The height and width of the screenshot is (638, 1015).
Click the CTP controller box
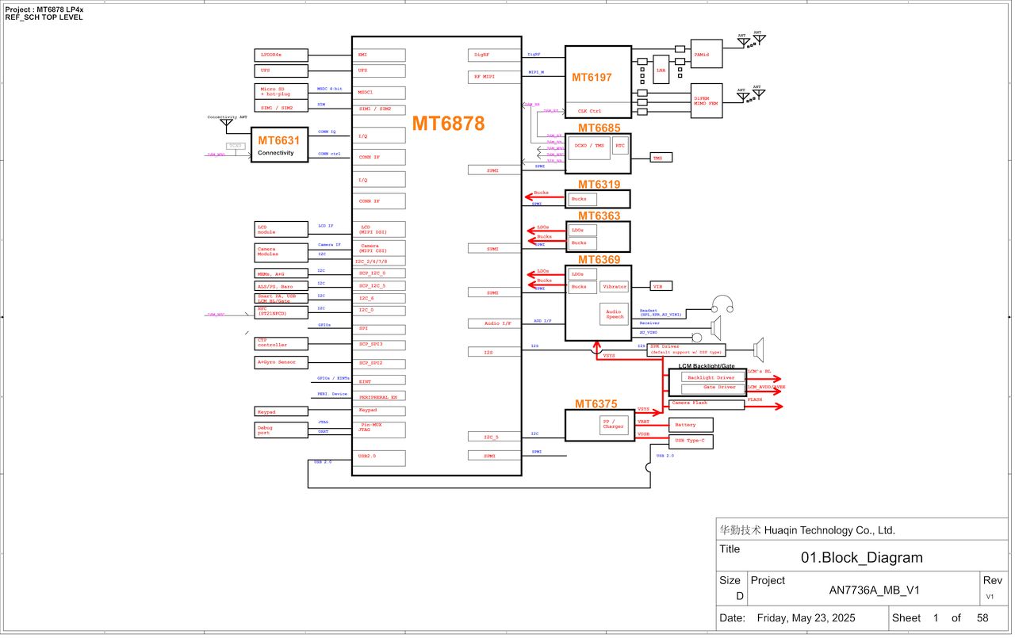281,342
